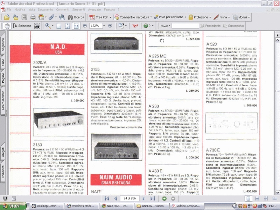Open the Allegati side tab
280x210 pixels.
(3, 152)
